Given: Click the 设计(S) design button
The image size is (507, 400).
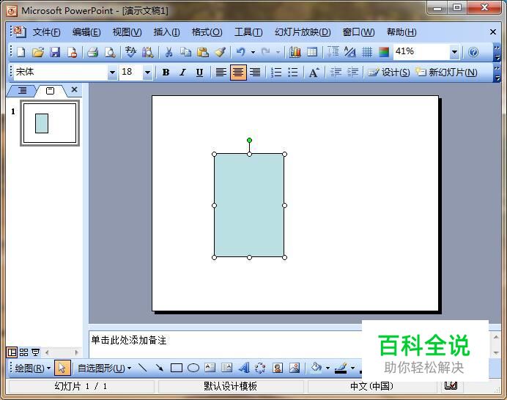Looking at the screenshot, I should 389,73.
